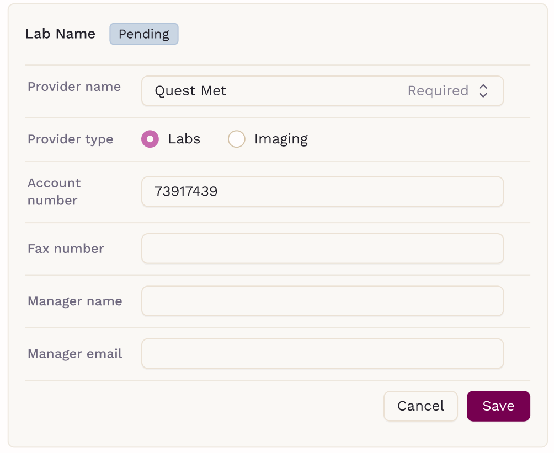Click the Imaging option label text

(x=281, y=139)
